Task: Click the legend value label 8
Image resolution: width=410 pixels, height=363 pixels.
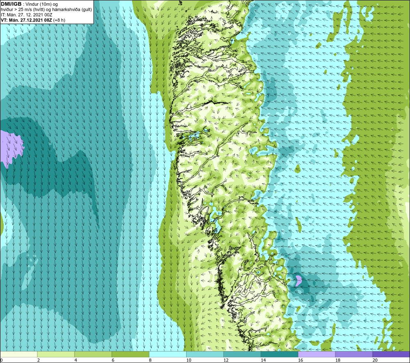Action: pyautogui.click(x=150, y=360)
